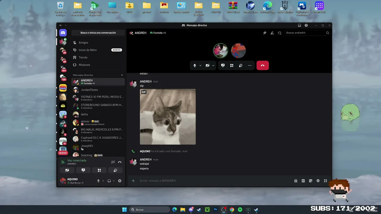The height and width of the screenshot is (214, 381).
Task: Turn on camera in the call controls bar
Action: point(207,65)
